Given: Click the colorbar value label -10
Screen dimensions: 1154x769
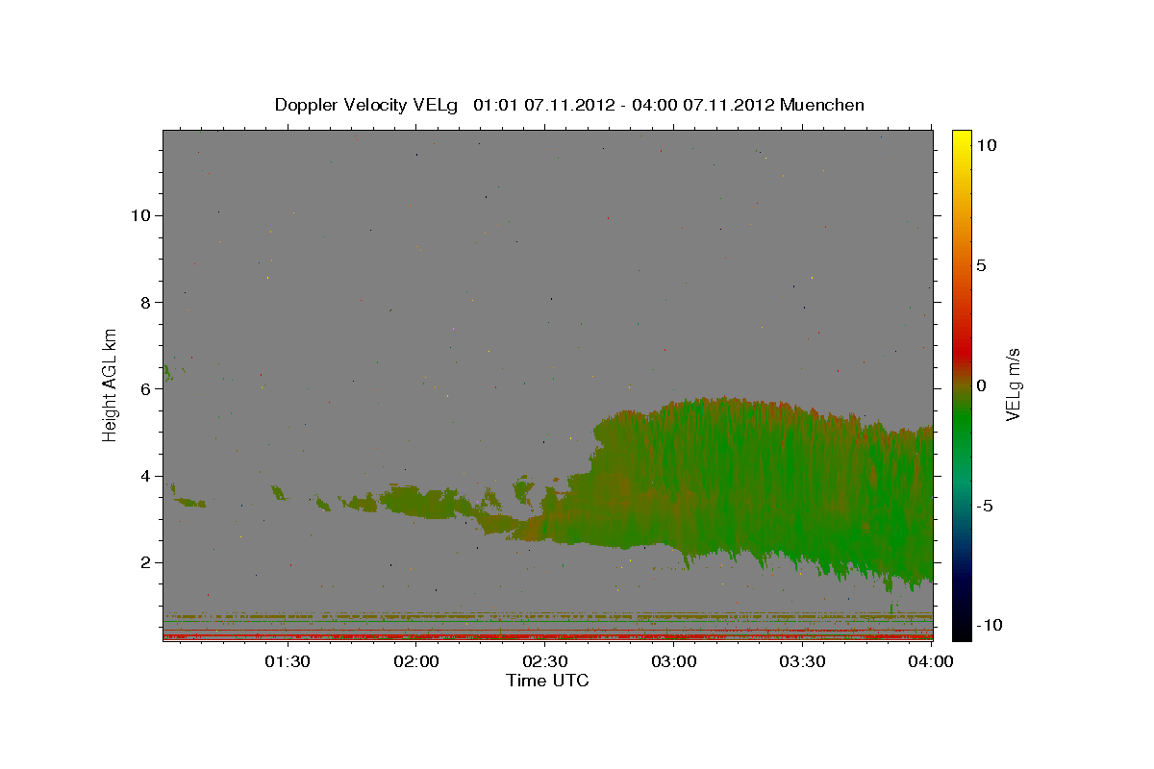Looking at the screenshot, I should tap(989, 625).
